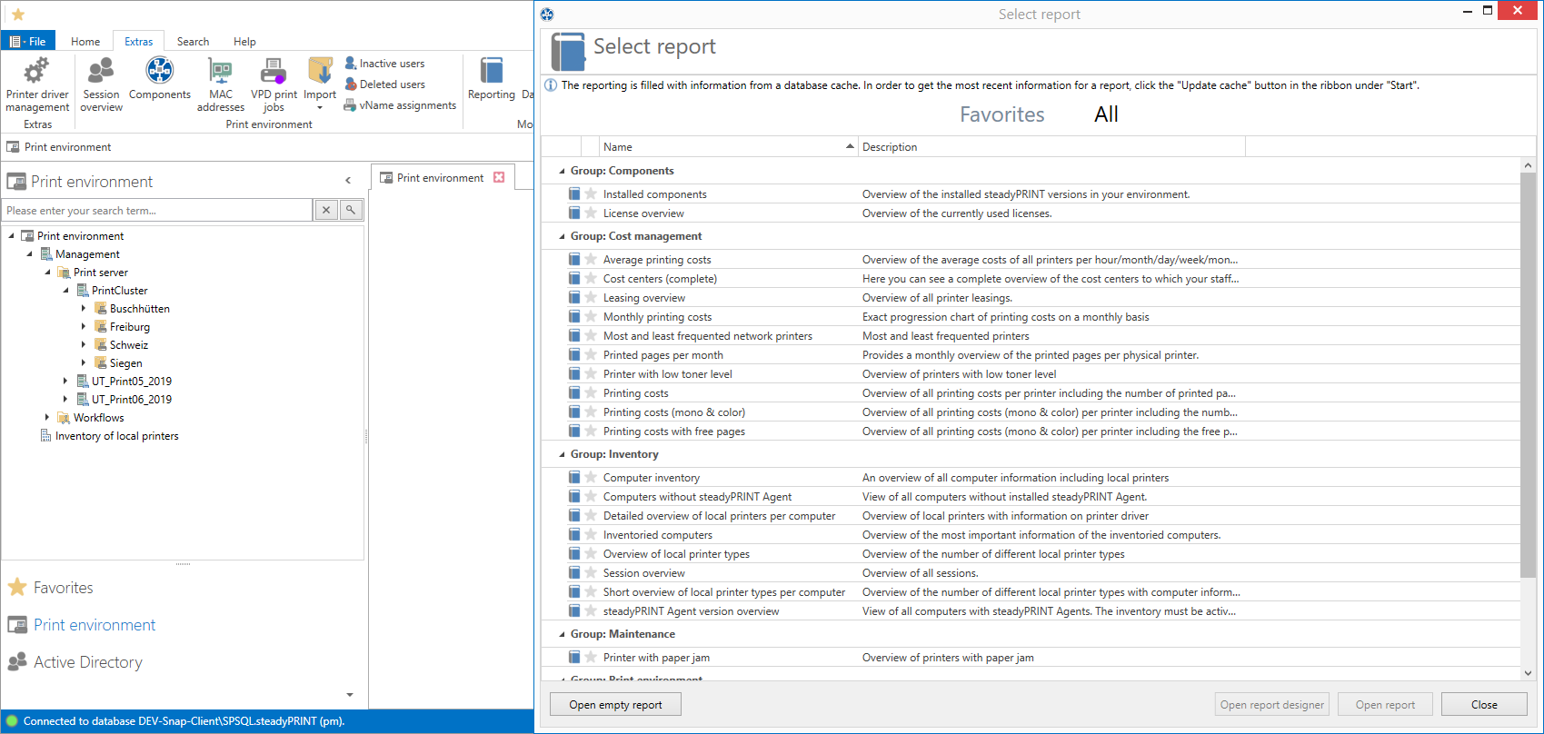Click report icon of Cost centers (complete)

(x=574, y=278)
